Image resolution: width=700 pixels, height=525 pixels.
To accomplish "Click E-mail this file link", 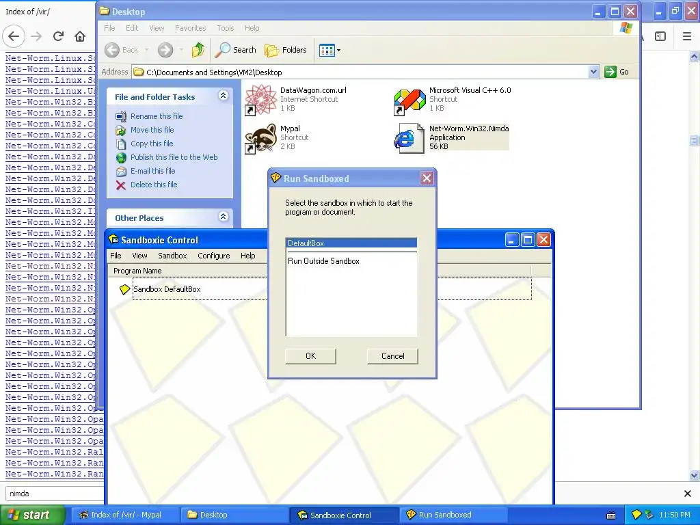I will click(152, 171).
